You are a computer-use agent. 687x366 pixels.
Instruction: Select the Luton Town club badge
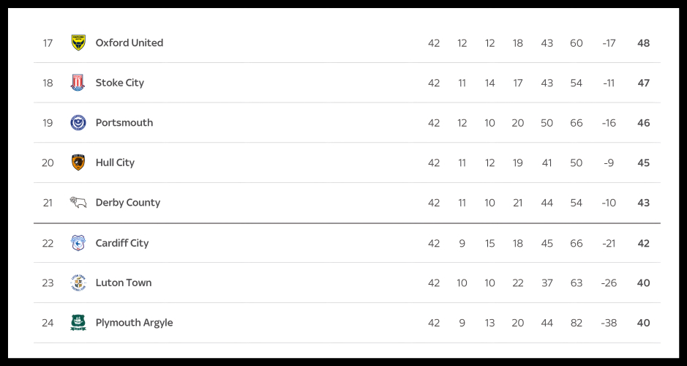point(78,283)
